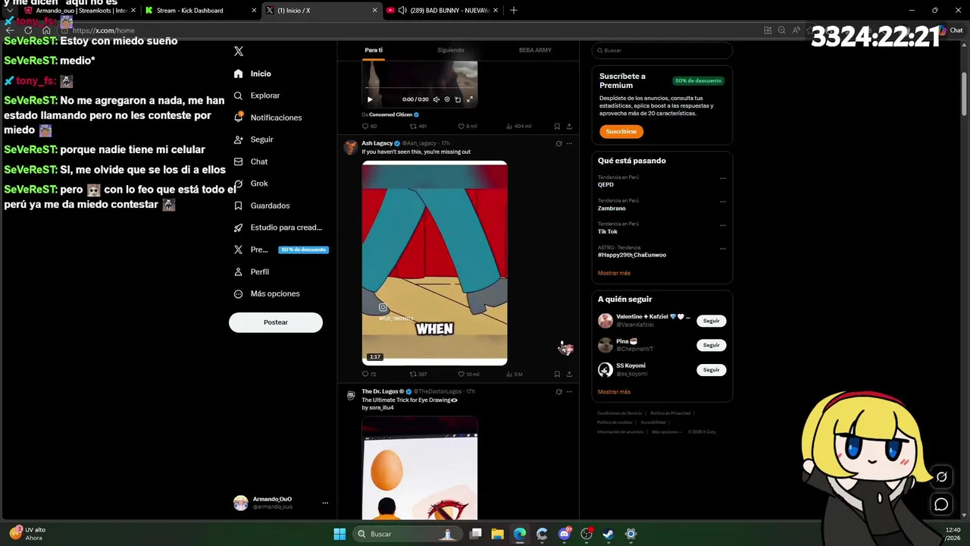Click the Concerned Citizen video progress bar
Image resolution: width=970 pixels, height=546 pixels.
(419, 88)
